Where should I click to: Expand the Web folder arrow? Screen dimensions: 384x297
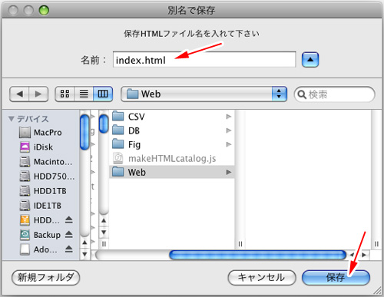[x=229, y=172]
